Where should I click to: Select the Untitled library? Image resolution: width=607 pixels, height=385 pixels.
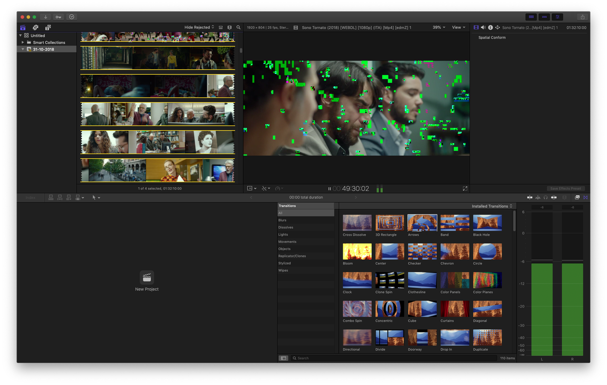[47, 35]
